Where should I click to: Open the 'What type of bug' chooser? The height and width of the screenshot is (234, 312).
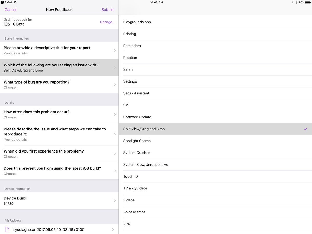coord(59,85)
